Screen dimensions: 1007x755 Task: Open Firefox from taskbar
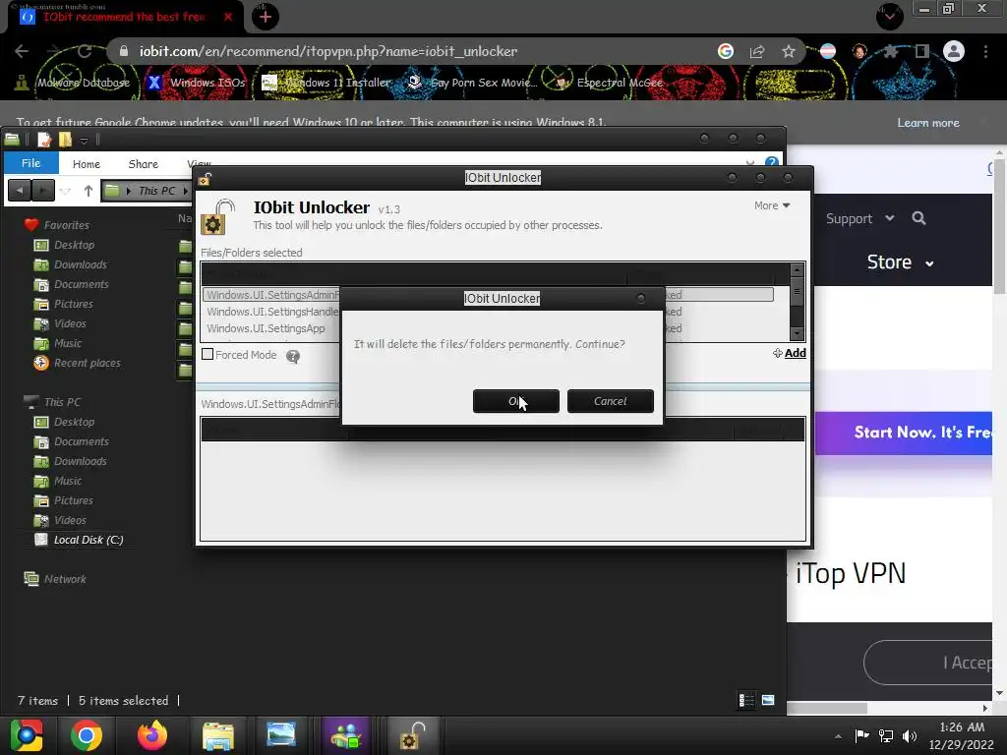[x=152, y=735]
